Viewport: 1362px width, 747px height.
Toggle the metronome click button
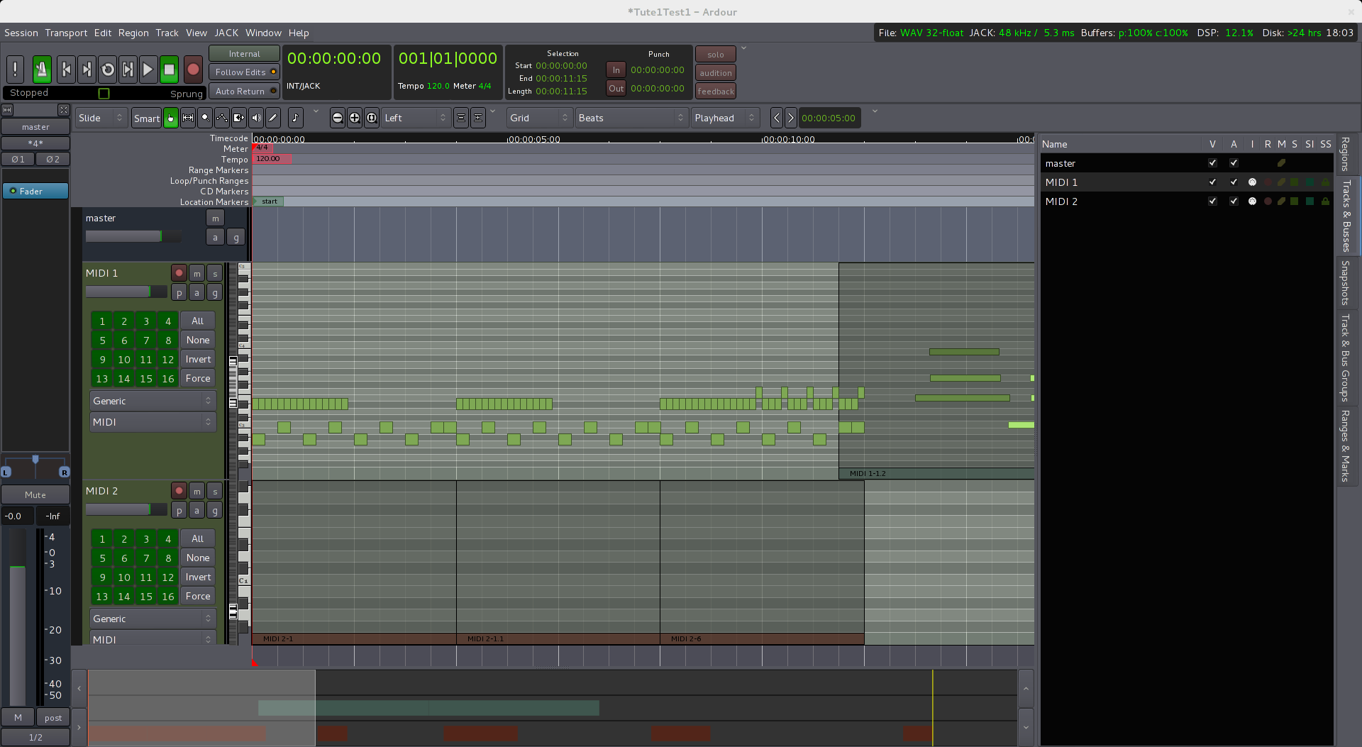(42, 70)
